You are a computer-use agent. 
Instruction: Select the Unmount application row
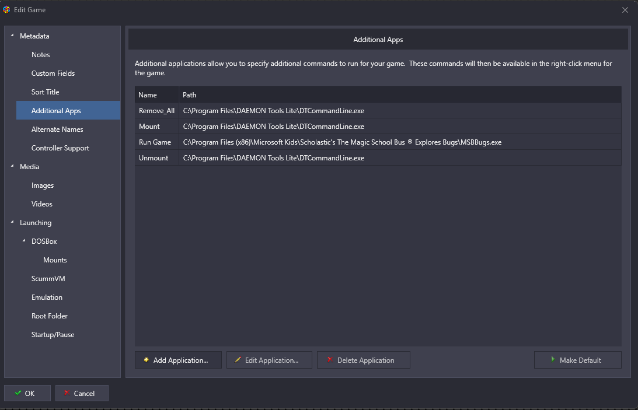tap(378, 158)
